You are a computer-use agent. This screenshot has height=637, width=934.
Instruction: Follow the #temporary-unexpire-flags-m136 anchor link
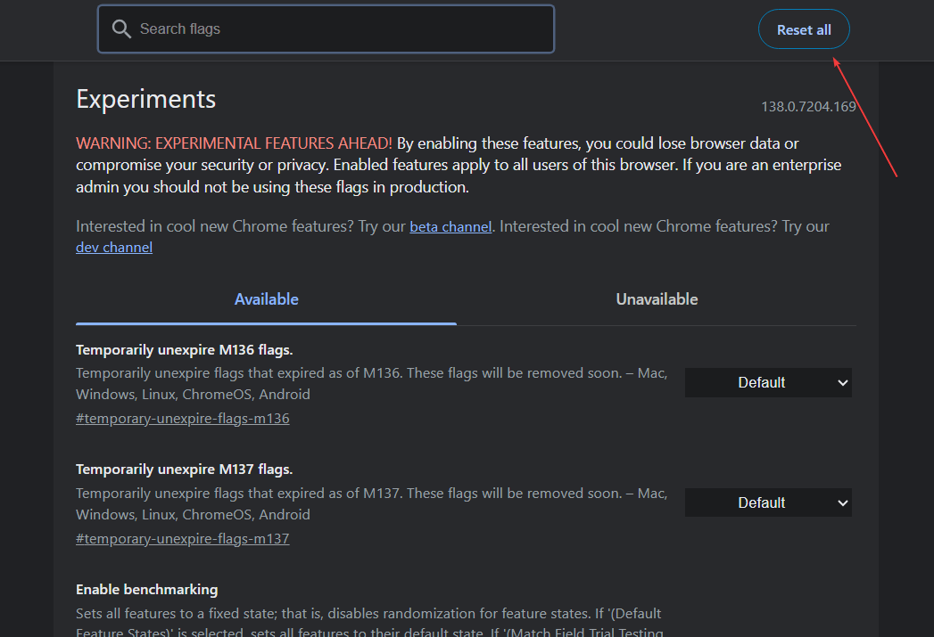click(x=183, y=419)
